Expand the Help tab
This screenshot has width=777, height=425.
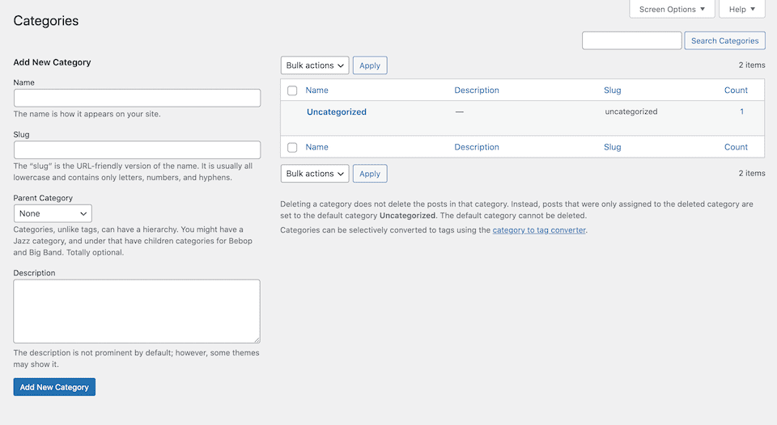[741, 10]
